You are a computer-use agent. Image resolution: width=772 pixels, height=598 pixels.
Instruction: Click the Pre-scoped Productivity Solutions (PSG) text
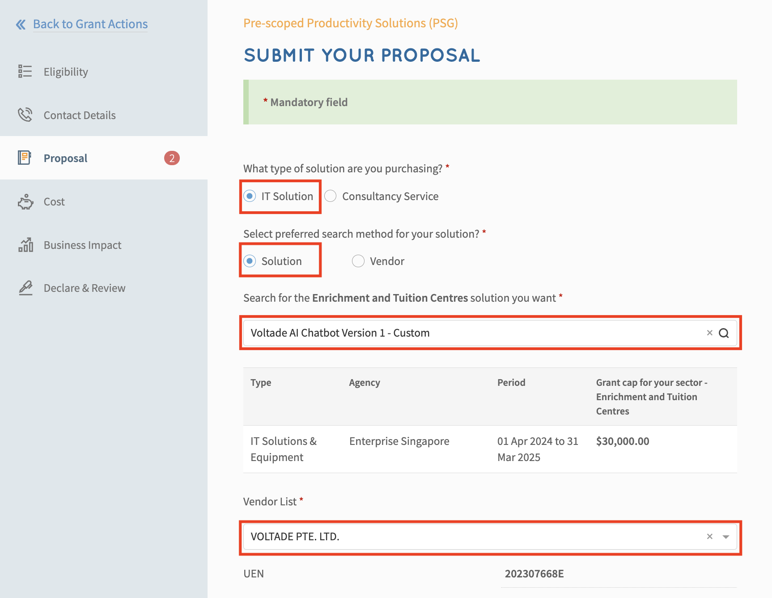[351, 23]
